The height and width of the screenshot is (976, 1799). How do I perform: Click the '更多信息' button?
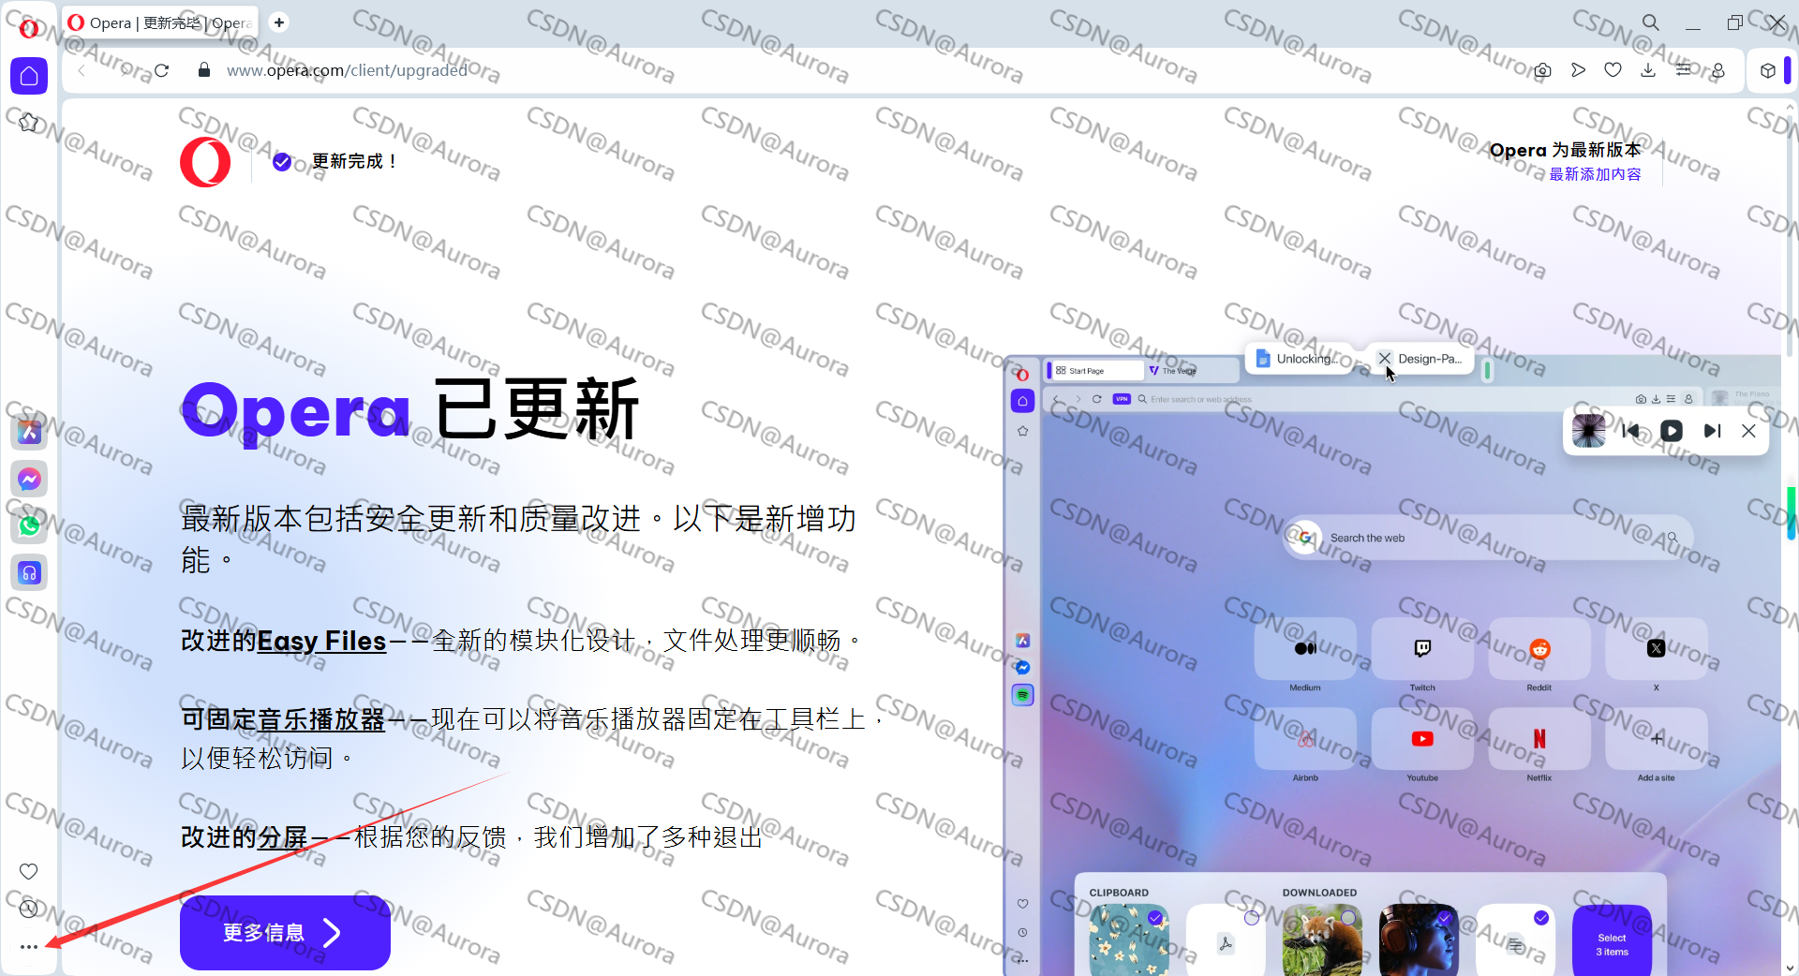pyautogui.click(x=285, y=933)
